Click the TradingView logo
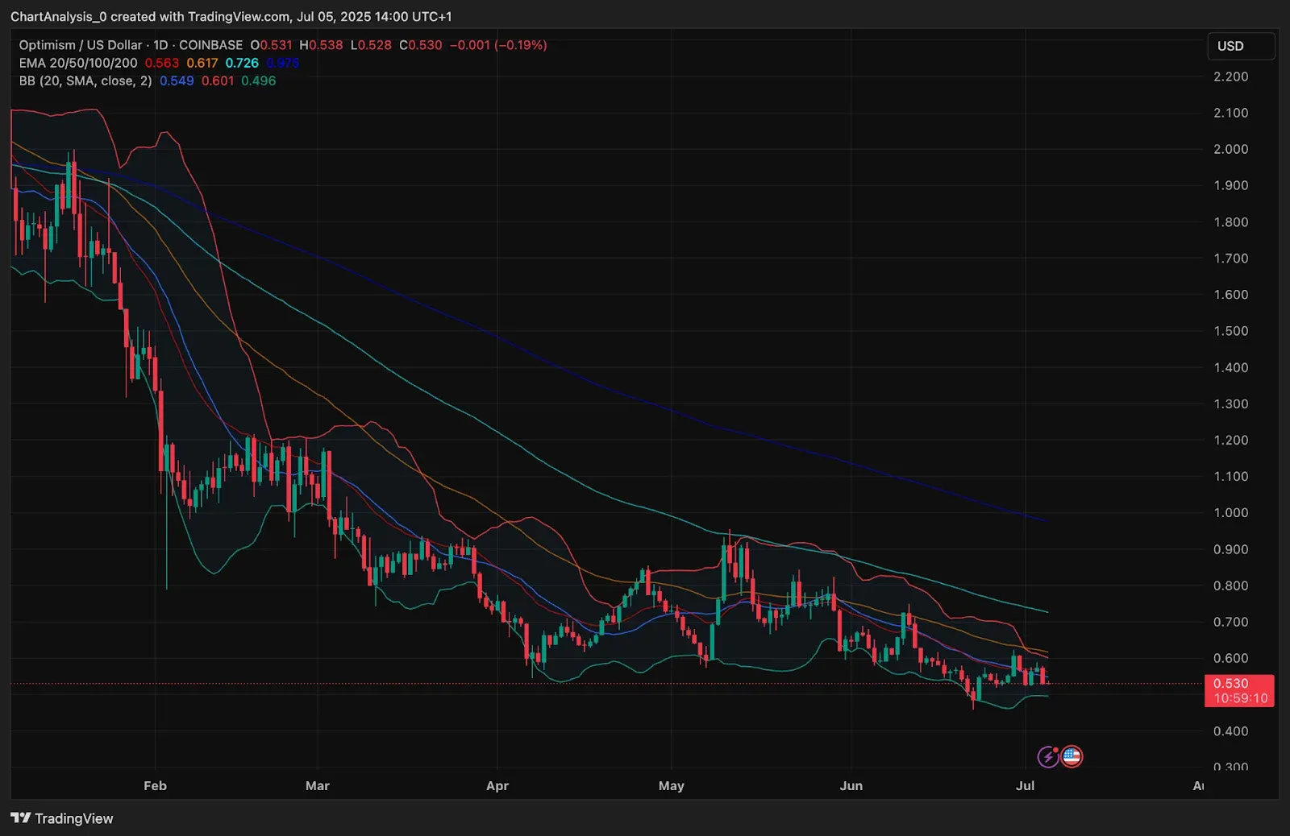This screenshot has height=836, width=1290. coord(60,818)
